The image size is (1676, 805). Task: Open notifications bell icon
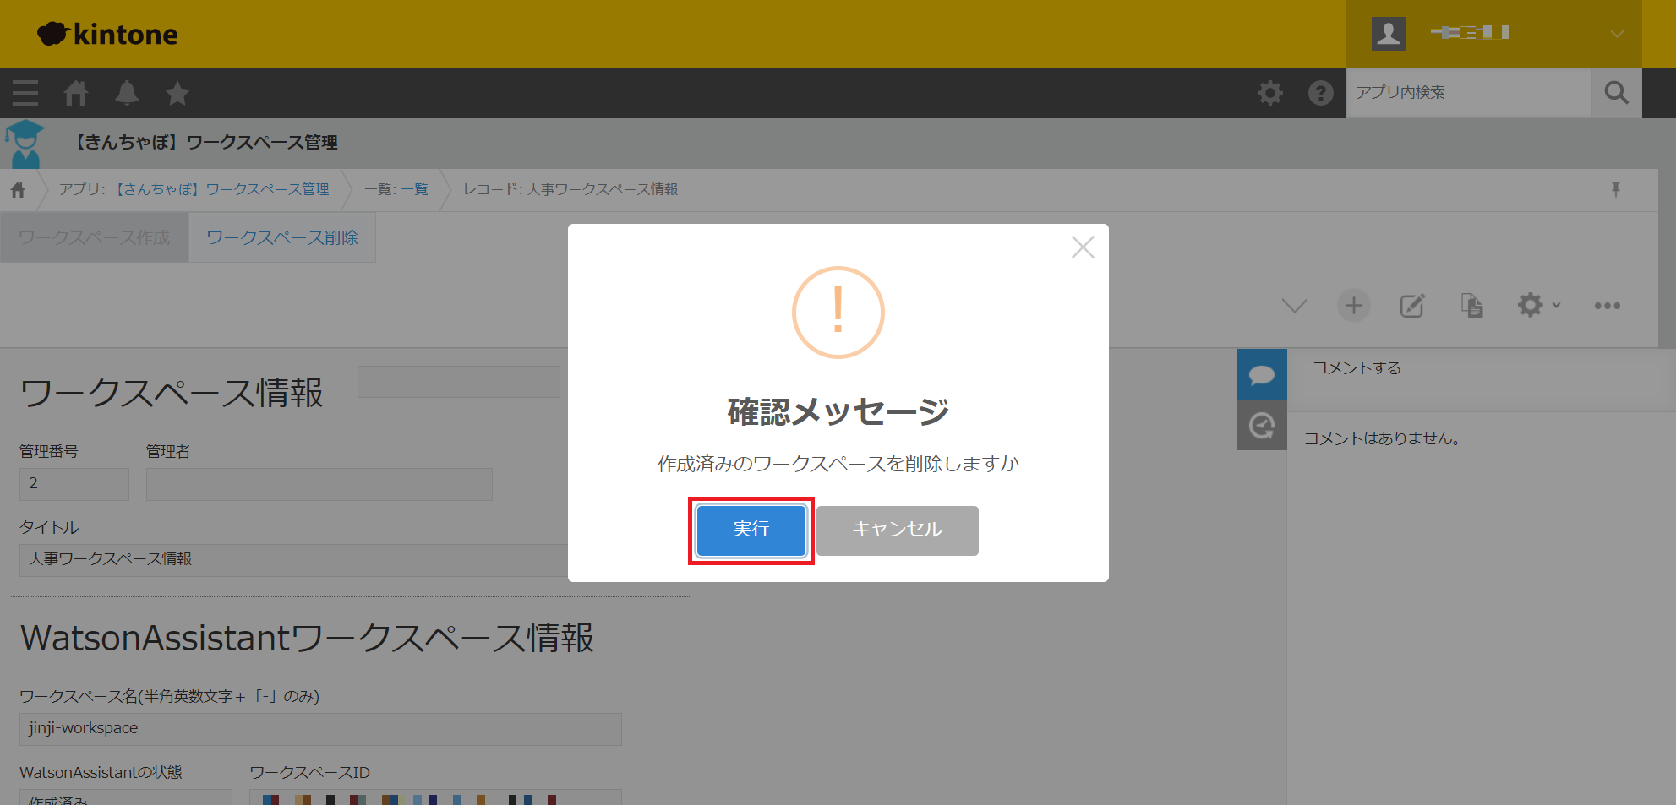pyautogui.click(x=127, y=93)
